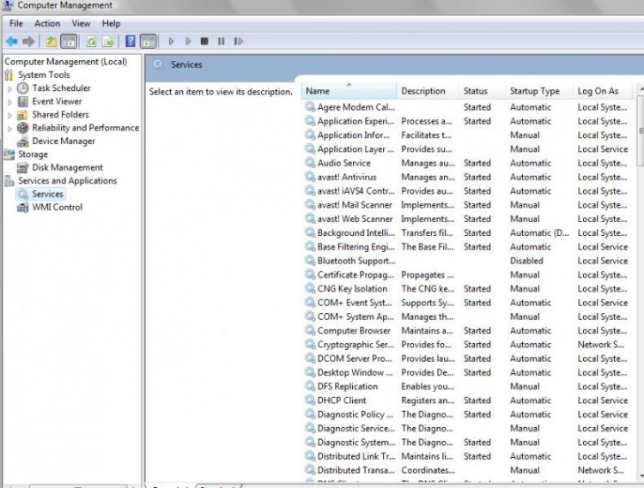The image size is (644, 488).
Task: Open Disk Management from the tree
Action: tap(67, 167)
